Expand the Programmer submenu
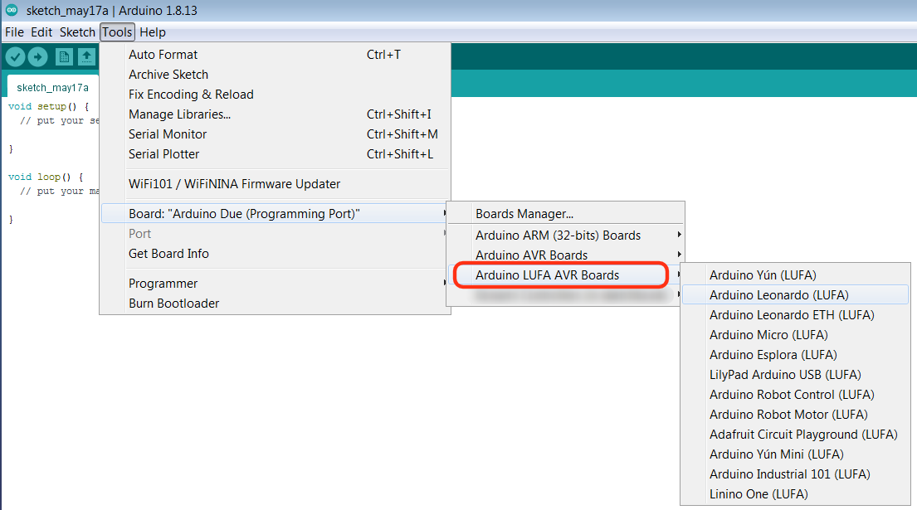 (275, 283)
